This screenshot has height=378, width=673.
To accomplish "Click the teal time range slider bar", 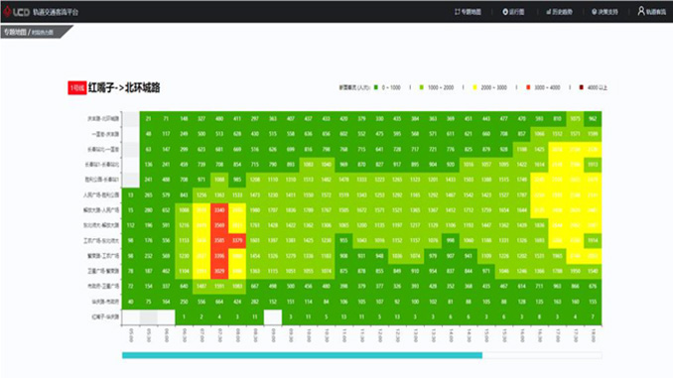I will [302, 355].
